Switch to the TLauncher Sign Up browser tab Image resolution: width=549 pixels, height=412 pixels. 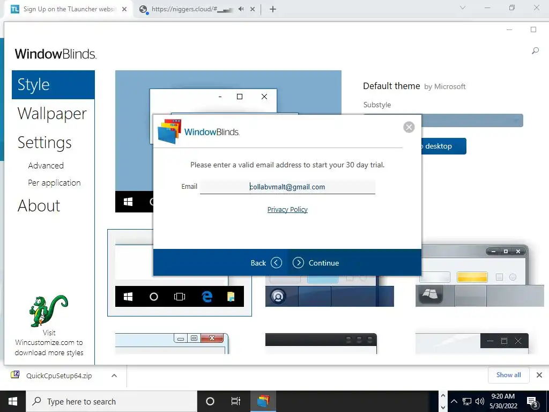pos(69,9)
